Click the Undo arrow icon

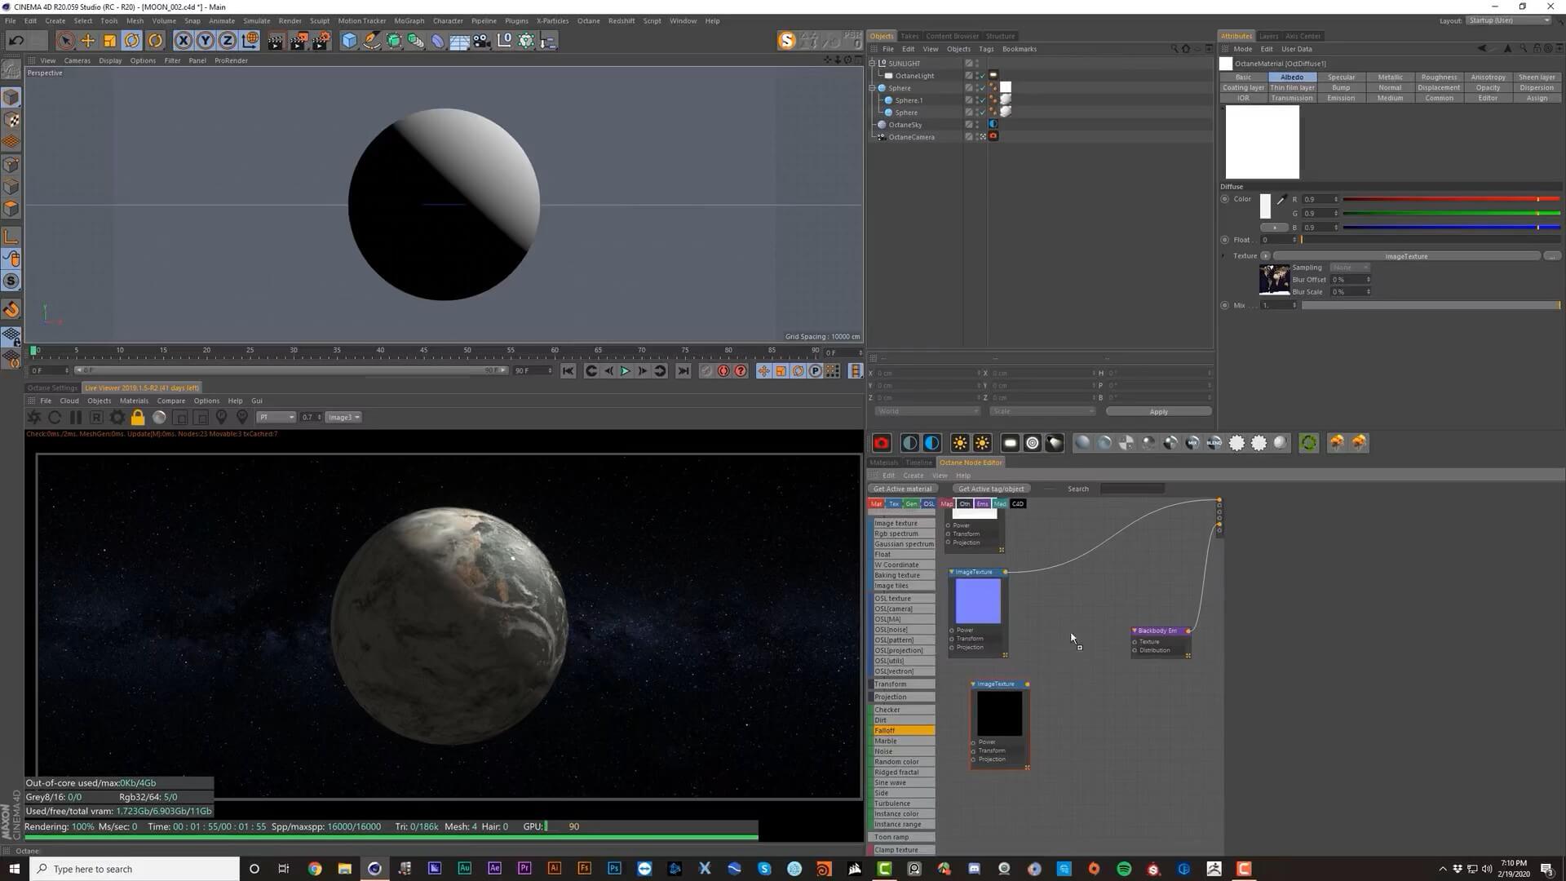pyautogui.click(x=15, y=40)
